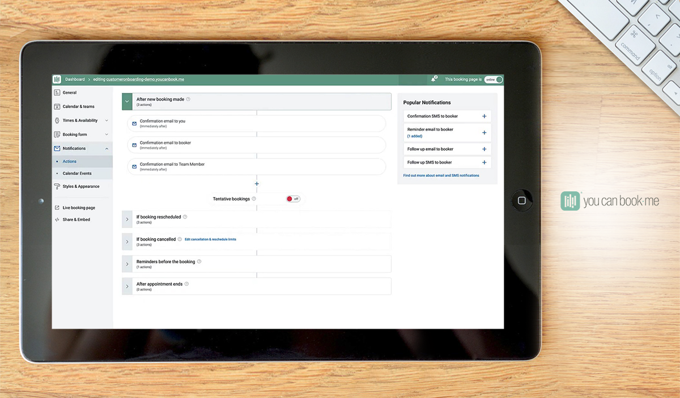Expand If booking rescheduled section
Screen dimensions: 680x398
[x=127, y=219]
